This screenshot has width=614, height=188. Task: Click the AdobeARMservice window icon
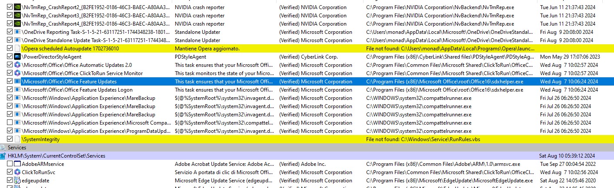(17, 164)
